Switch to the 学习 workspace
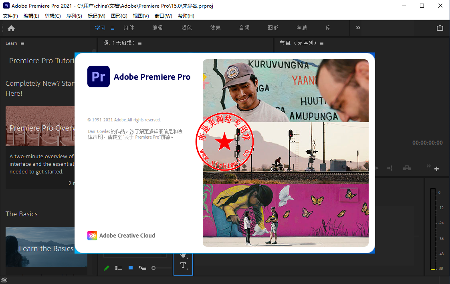This screenshot has height=284, width=450. click(100, 28)
